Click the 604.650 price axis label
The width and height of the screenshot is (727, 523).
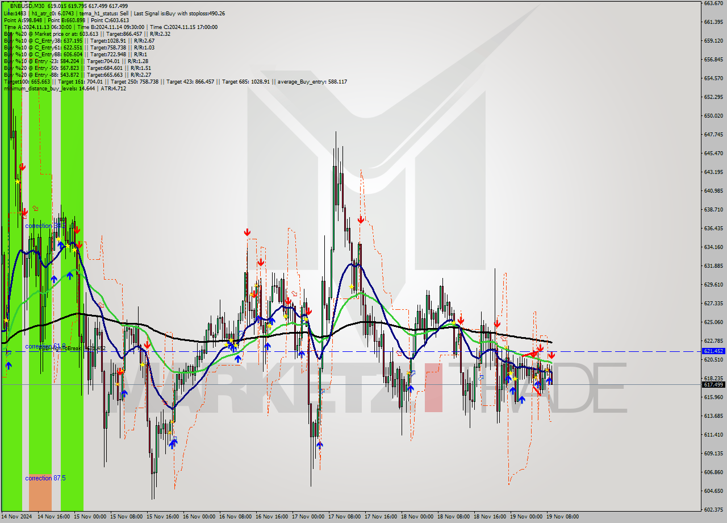click(713, 491)
